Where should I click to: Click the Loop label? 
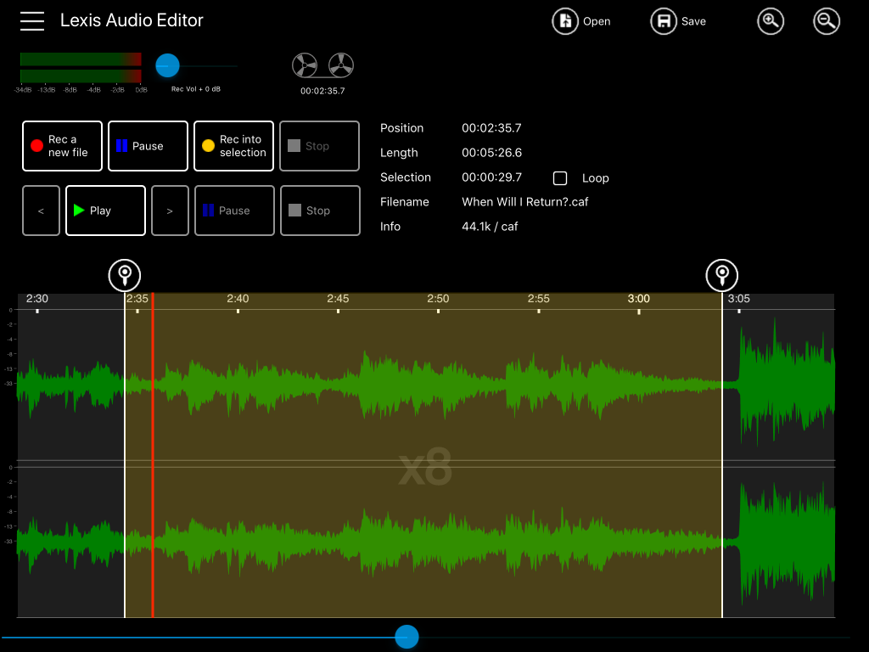coord(595,178)
